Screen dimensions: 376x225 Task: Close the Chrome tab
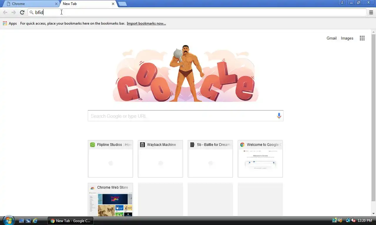pos(56,4)
